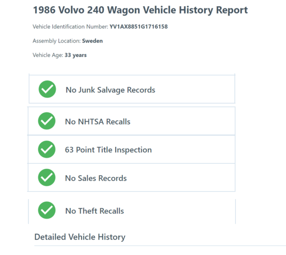Image resolution: width=286 pixels, height=255 pixels.
Task: Click the 63 Point Title Inspection label text
Action: pos(108,150)
